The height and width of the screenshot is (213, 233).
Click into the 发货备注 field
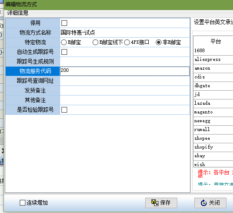tap(125, 91)
